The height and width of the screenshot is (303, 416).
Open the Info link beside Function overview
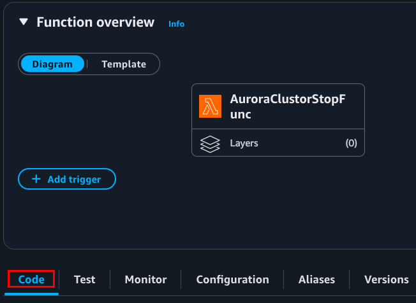pos(176,24)
